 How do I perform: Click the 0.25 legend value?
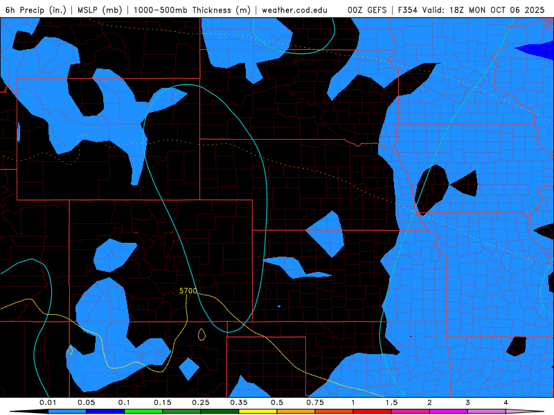pyautogui.click(x=201, y=403)
